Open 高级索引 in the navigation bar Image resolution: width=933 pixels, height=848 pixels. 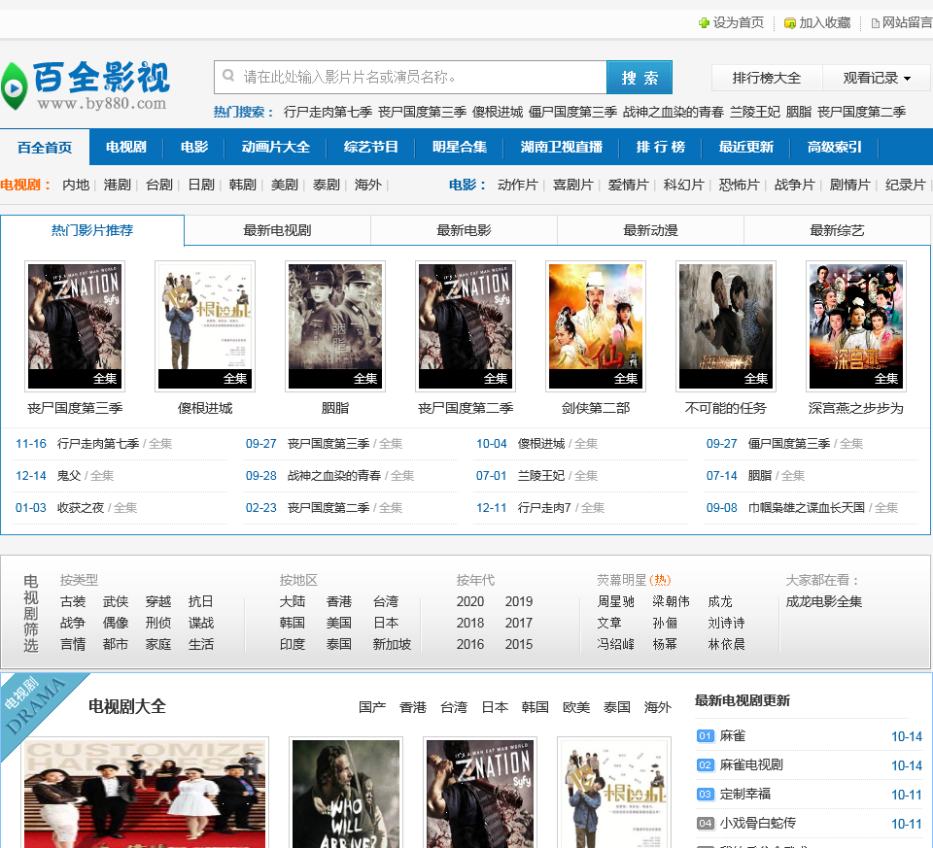[x=834, y=147]
